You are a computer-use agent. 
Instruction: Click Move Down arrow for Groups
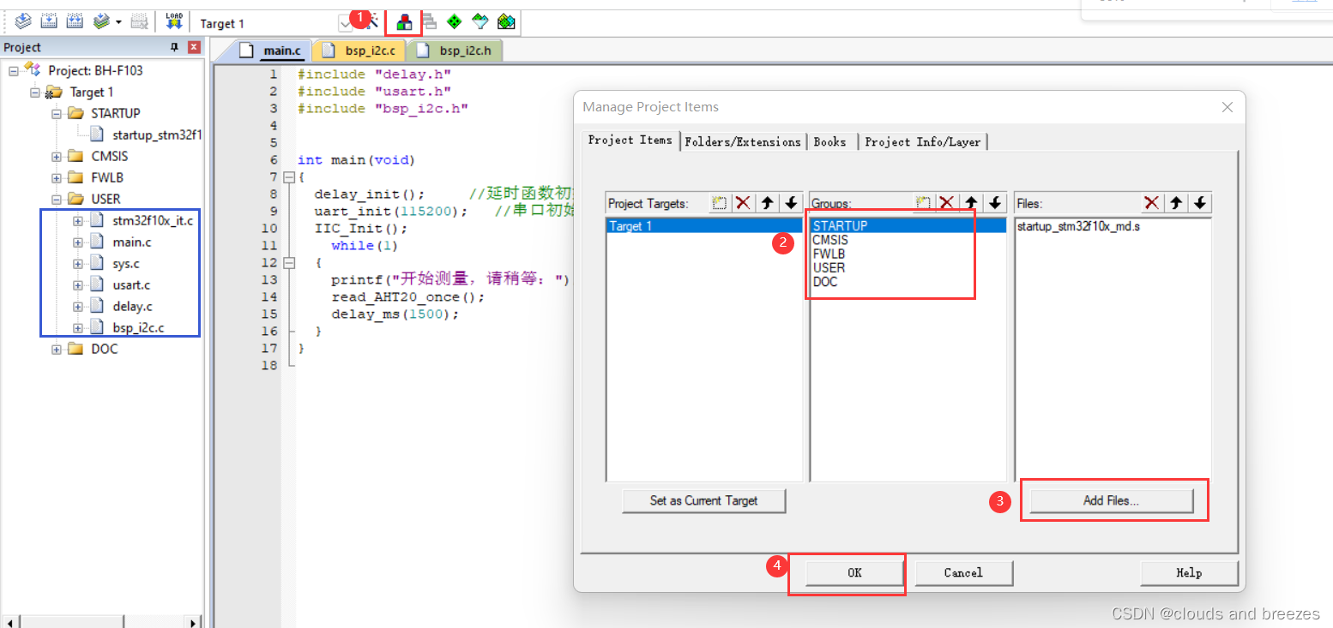pyautogui.click(x=995, y=203)
